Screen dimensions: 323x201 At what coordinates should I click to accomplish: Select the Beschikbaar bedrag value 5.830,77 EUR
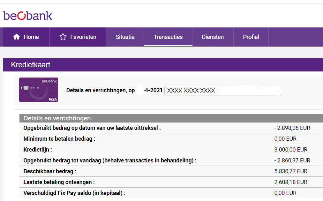click(x=291, y=171)
